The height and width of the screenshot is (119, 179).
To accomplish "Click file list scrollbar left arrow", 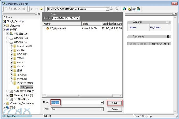I will (44, 96).
